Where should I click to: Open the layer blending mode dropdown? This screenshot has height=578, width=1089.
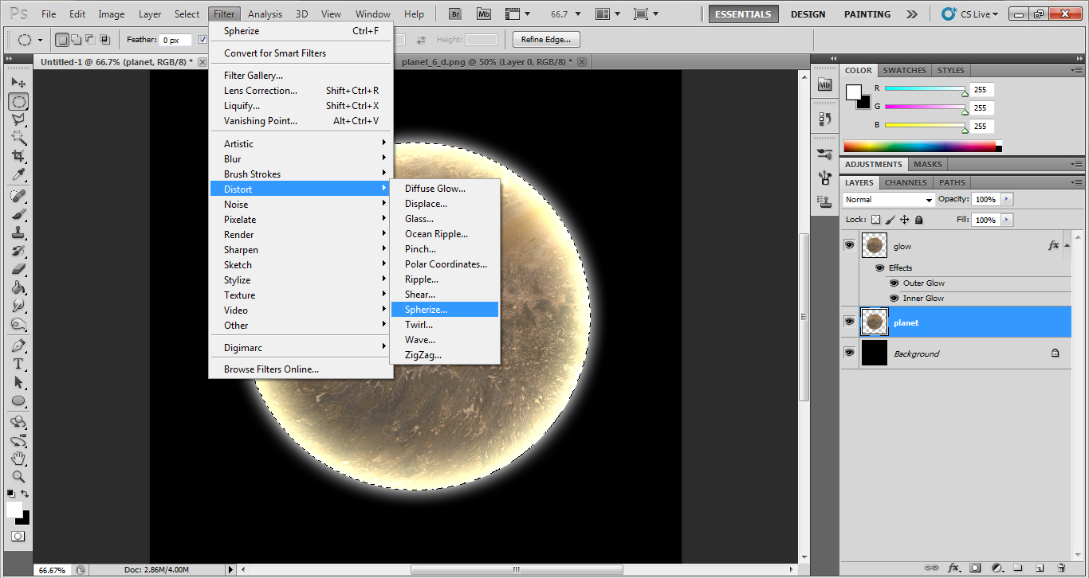887,199
